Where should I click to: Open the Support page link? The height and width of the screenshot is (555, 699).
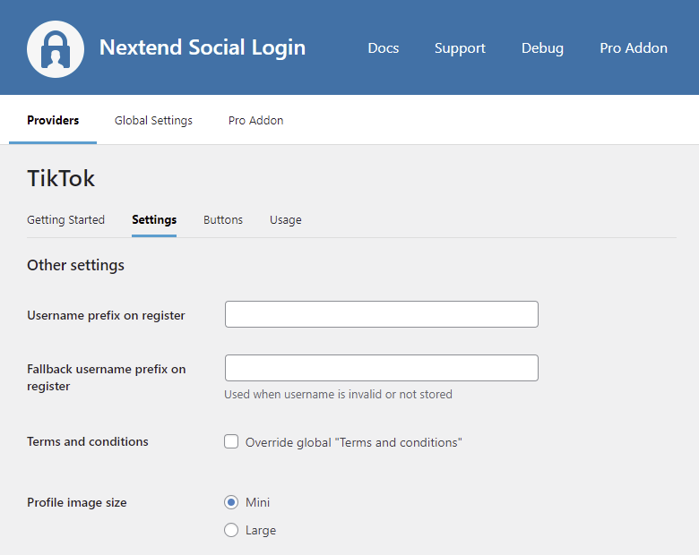click(x=460, y=48)
